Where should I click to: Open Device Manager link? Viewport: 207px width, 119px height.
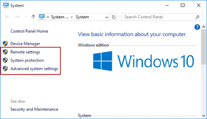25,44
